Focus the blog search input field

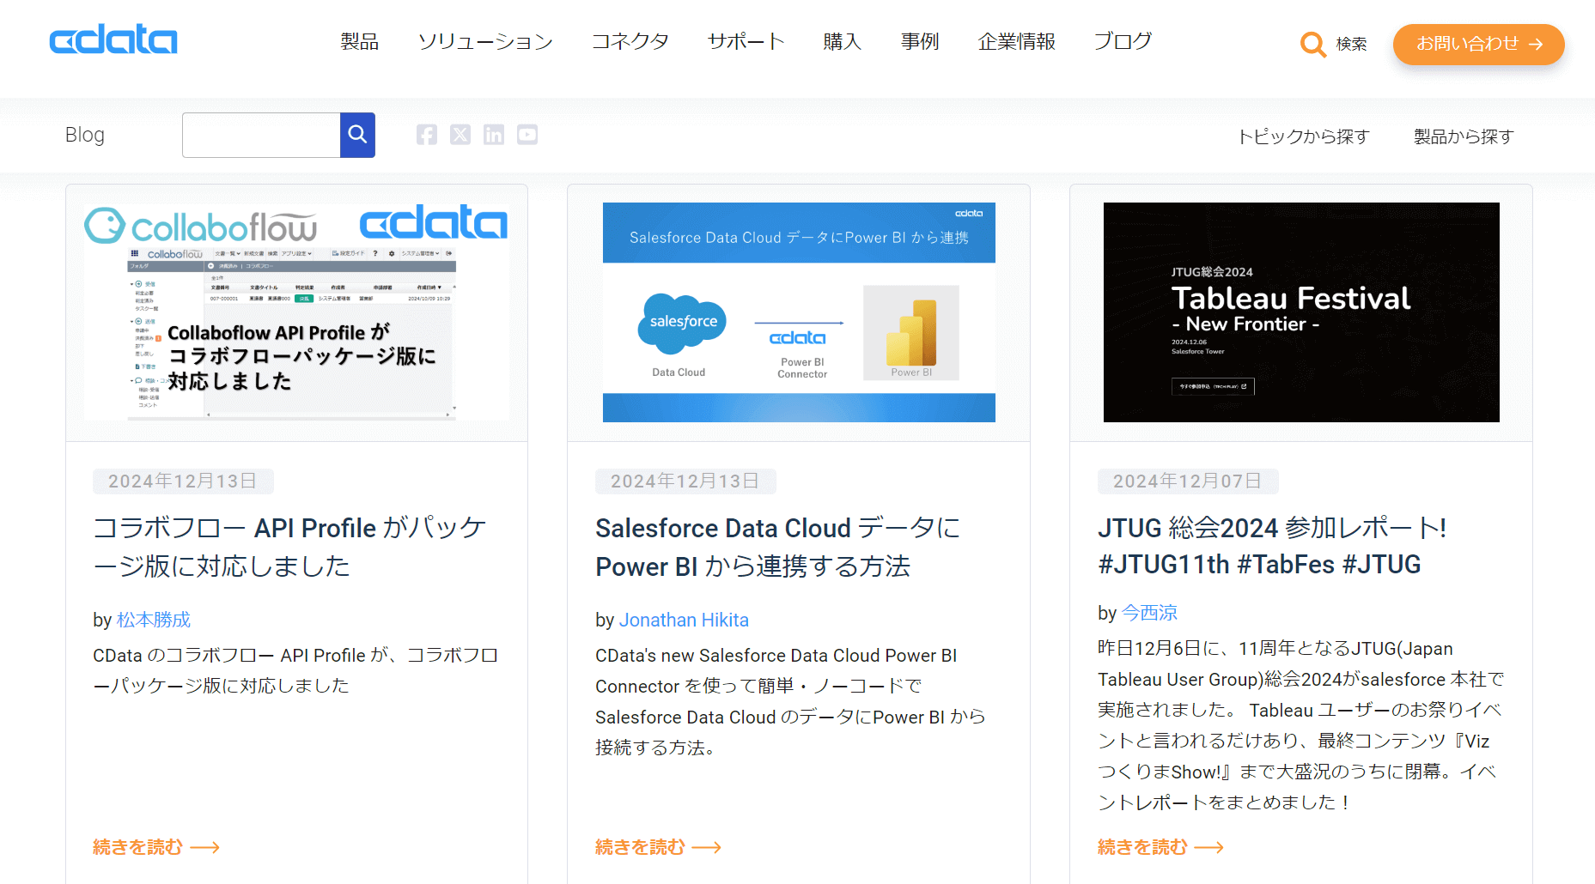(x=261, y=135)
